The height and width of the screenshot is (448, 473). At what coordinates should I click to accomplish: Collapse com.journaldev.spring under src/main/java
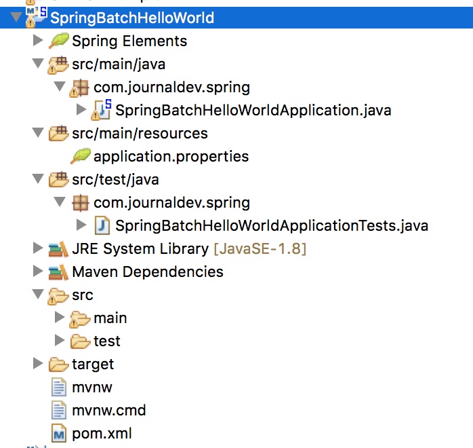point(60,86)
